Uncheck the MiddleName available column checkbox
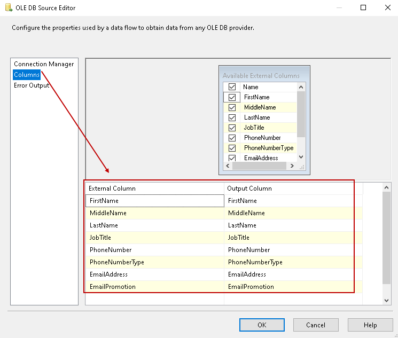 click(232, 107)
